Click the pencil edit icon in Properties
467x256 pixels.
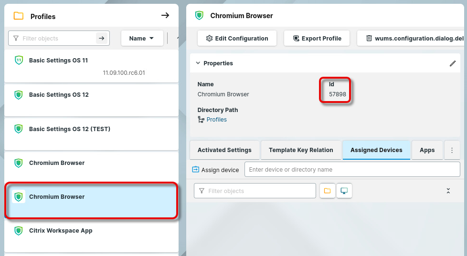(453, 63)
